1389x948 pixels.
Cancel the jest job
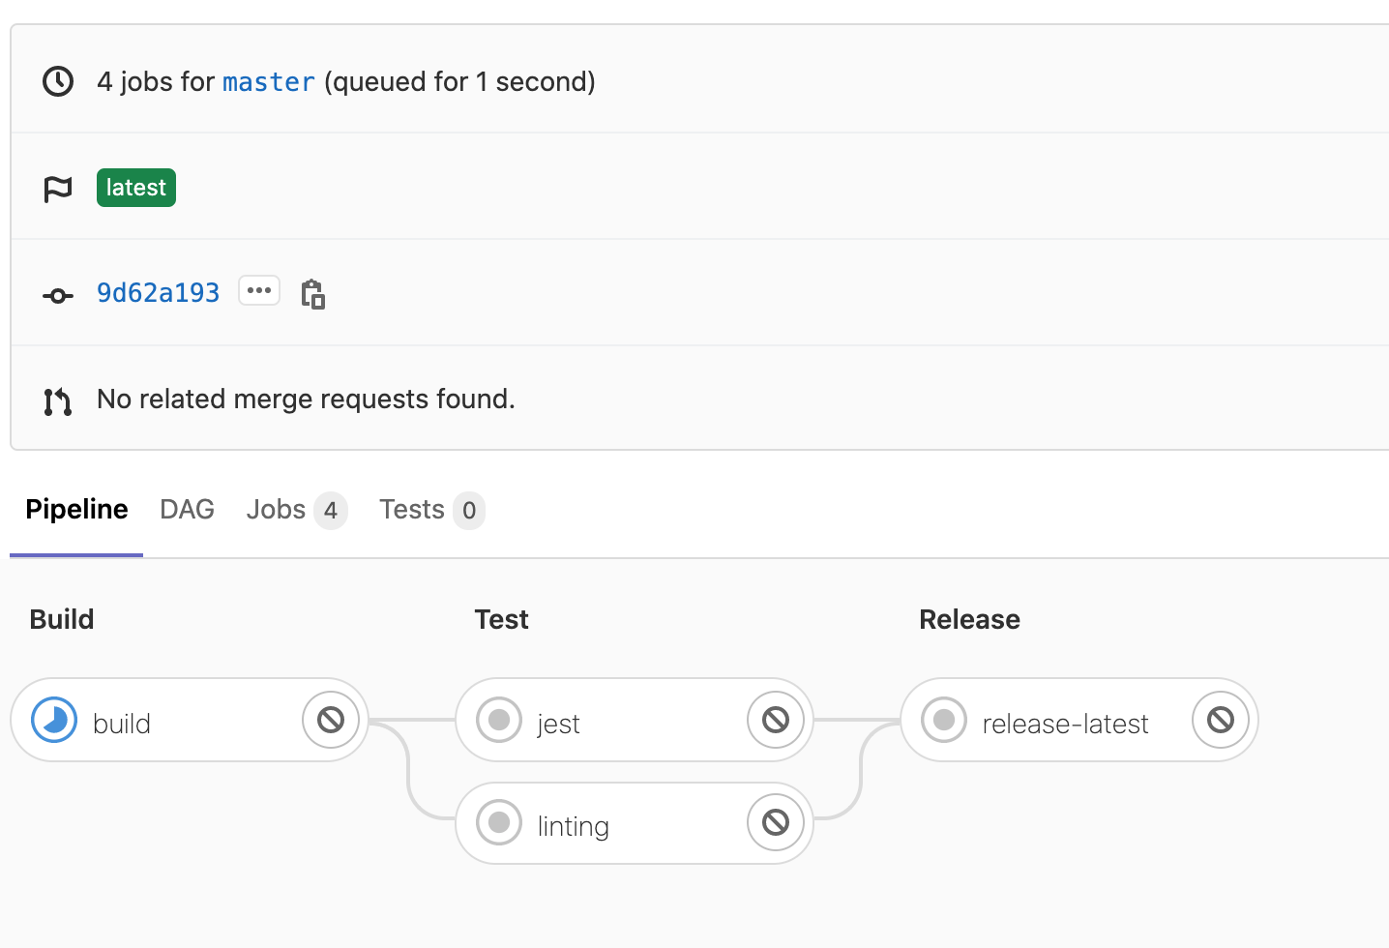click(776, 720)
